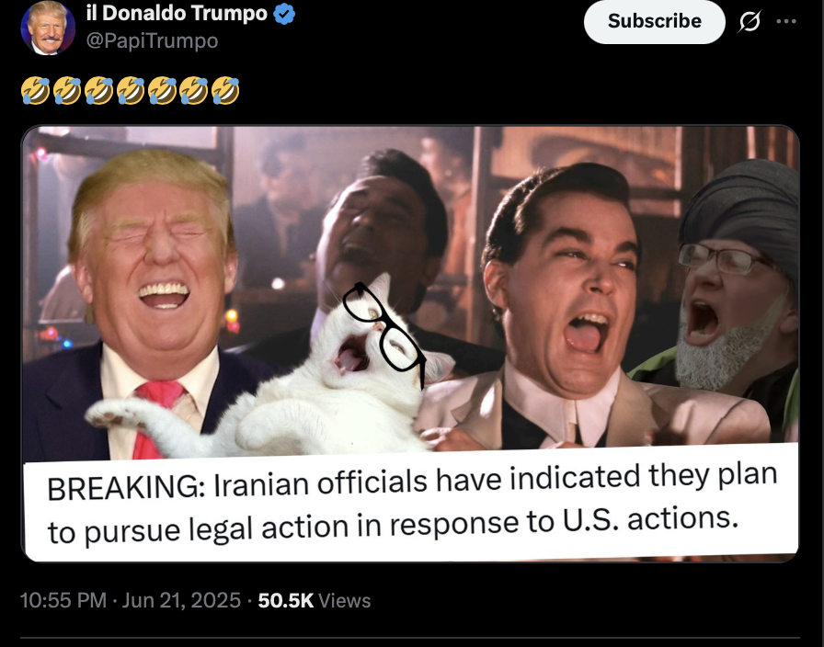Open the il Donaldo Trumpo display name
This screenshot has width=824, height=647.
[x=177, y=14]
